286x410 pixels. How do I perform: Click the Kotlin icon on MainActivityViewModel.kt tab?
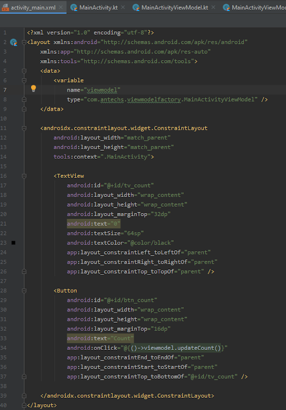tap(136, 7)
